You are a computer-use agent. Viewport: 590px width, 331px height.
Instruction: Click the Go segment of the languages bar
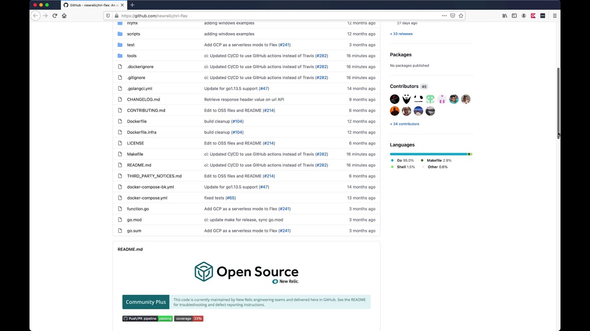(429, 154)
